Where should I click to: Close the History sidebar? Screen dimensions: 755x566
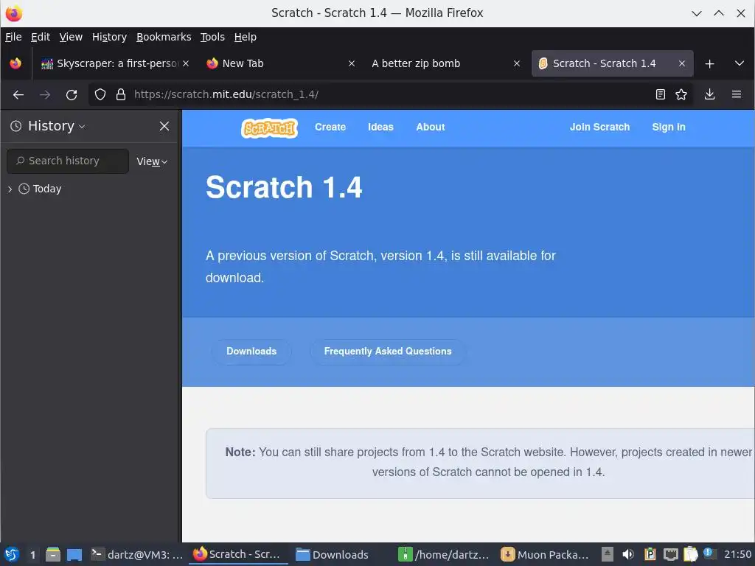click(x=164, y=126)
